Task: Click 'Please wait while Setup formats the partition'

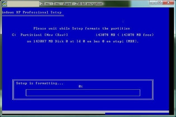Action: pyautogui.click(x=82, y=28)
